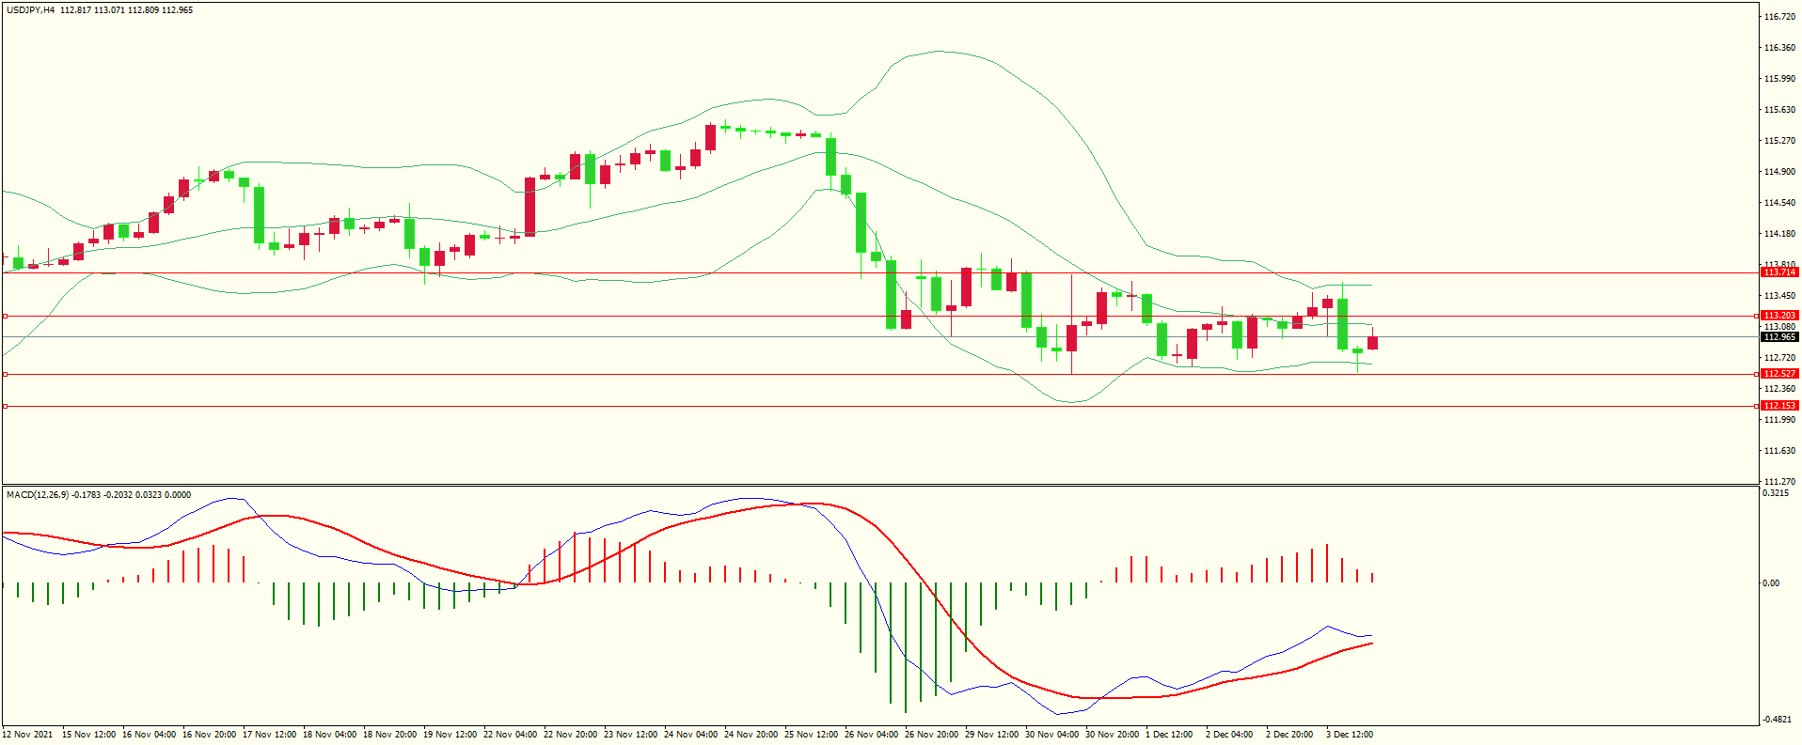Click the 115.630 price scale value
Screen dimensions: 1802x745
click(1780, 110)
